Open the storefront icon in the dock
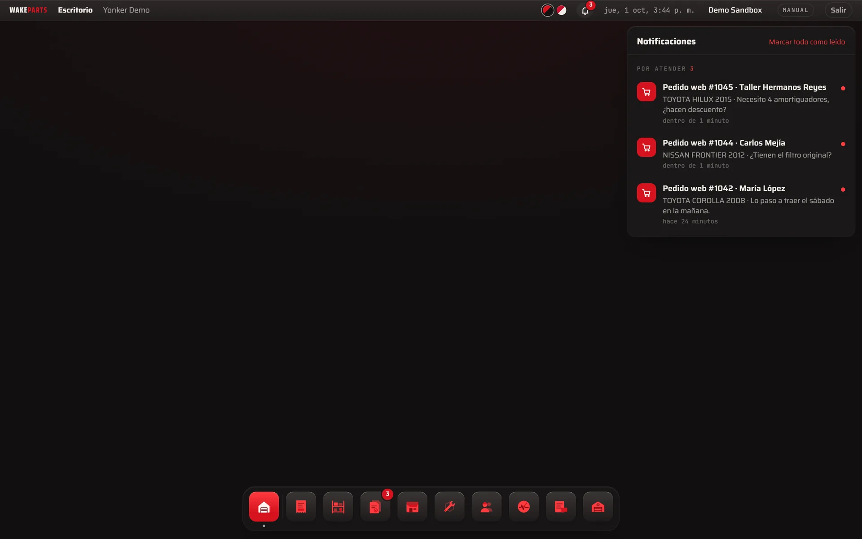Image resolution: width=862 pixels, height=539 pixels. pos(413,507)
